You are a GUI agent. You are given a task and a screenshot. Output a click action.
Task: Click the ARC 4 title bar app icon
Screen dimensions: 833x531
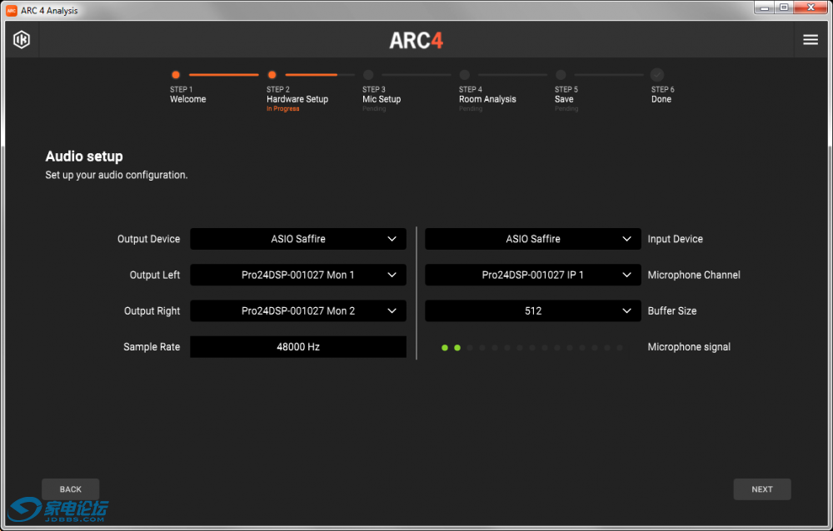12,10
